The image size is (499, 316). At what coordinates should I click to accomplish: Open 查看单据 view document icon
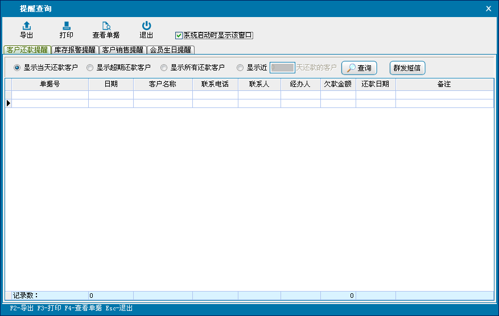[106, 26]
